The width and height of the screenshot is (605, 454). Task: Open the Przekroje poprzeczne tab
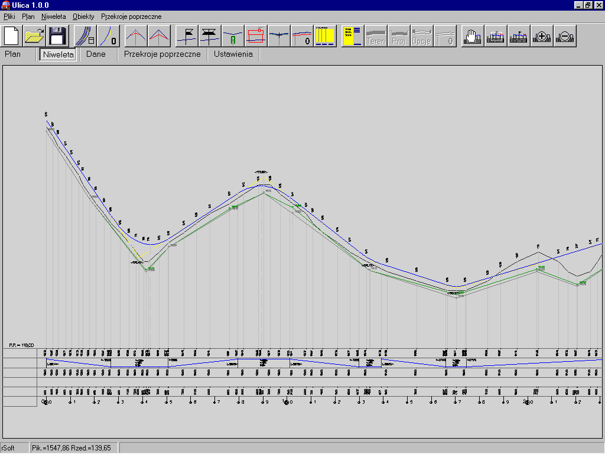click(162, 54)
